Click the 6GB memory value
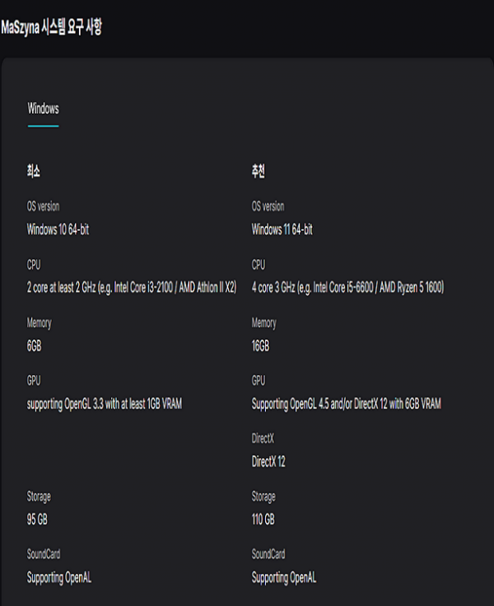 [x=34, y=346]
